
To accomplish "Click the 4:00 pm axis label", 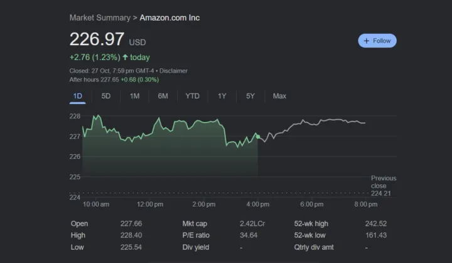I will pos(258,204).
